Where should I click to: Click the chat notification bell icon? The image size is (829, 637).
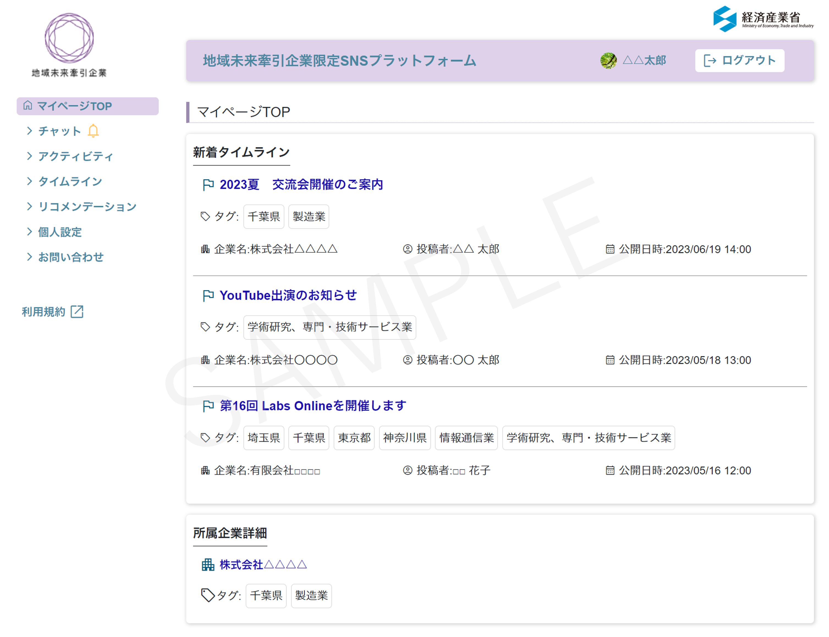coord(93,131)
